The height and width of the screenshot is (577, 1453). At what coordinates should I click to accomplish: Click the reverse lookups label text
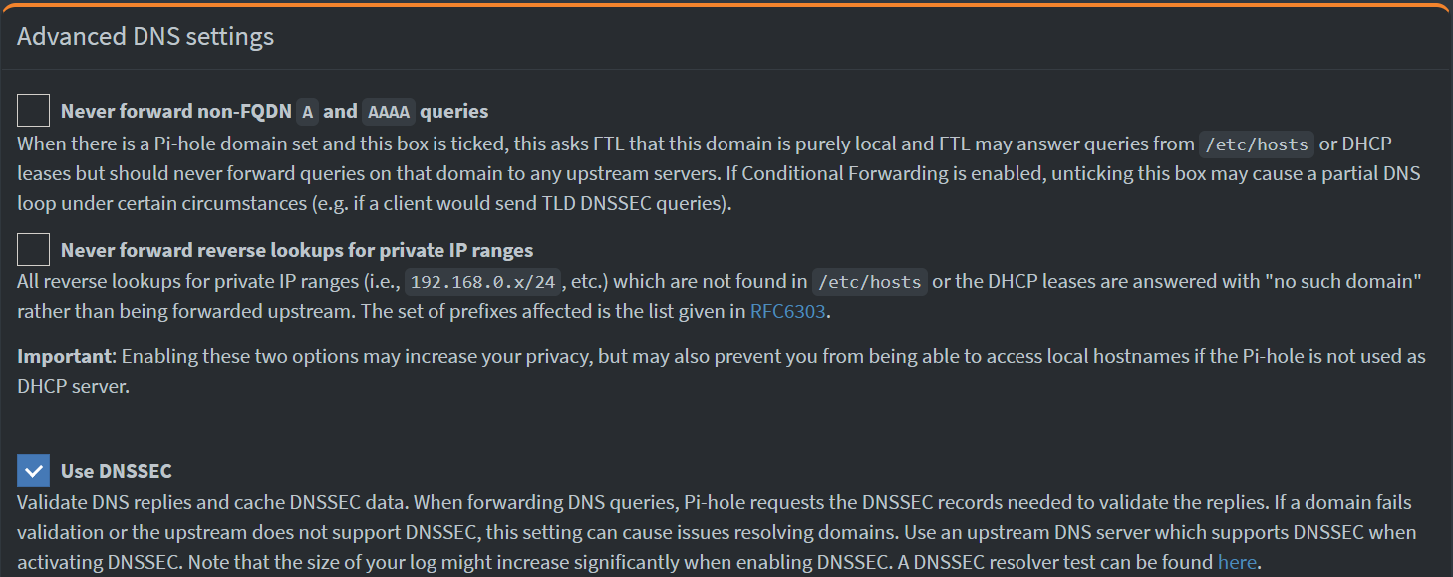pyautogui.click(x=299, y=249)
